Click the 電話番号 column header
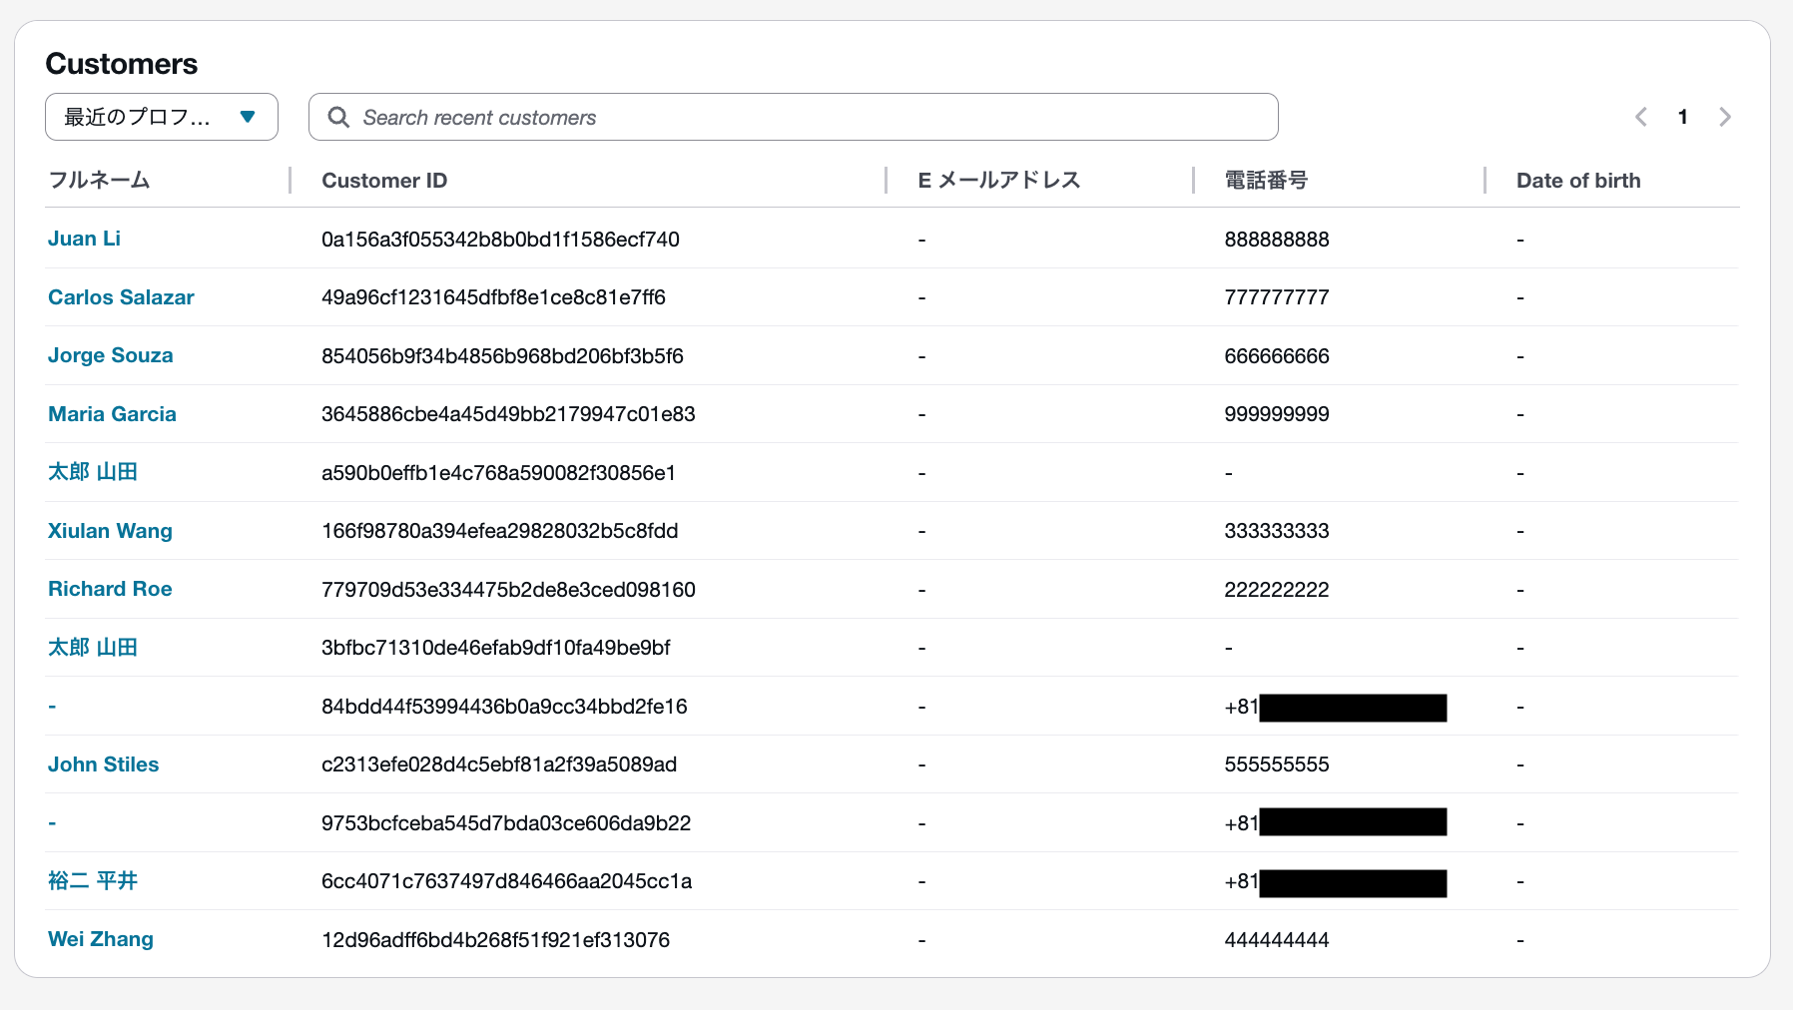 pyautogui.click(x=1266, y=180)
